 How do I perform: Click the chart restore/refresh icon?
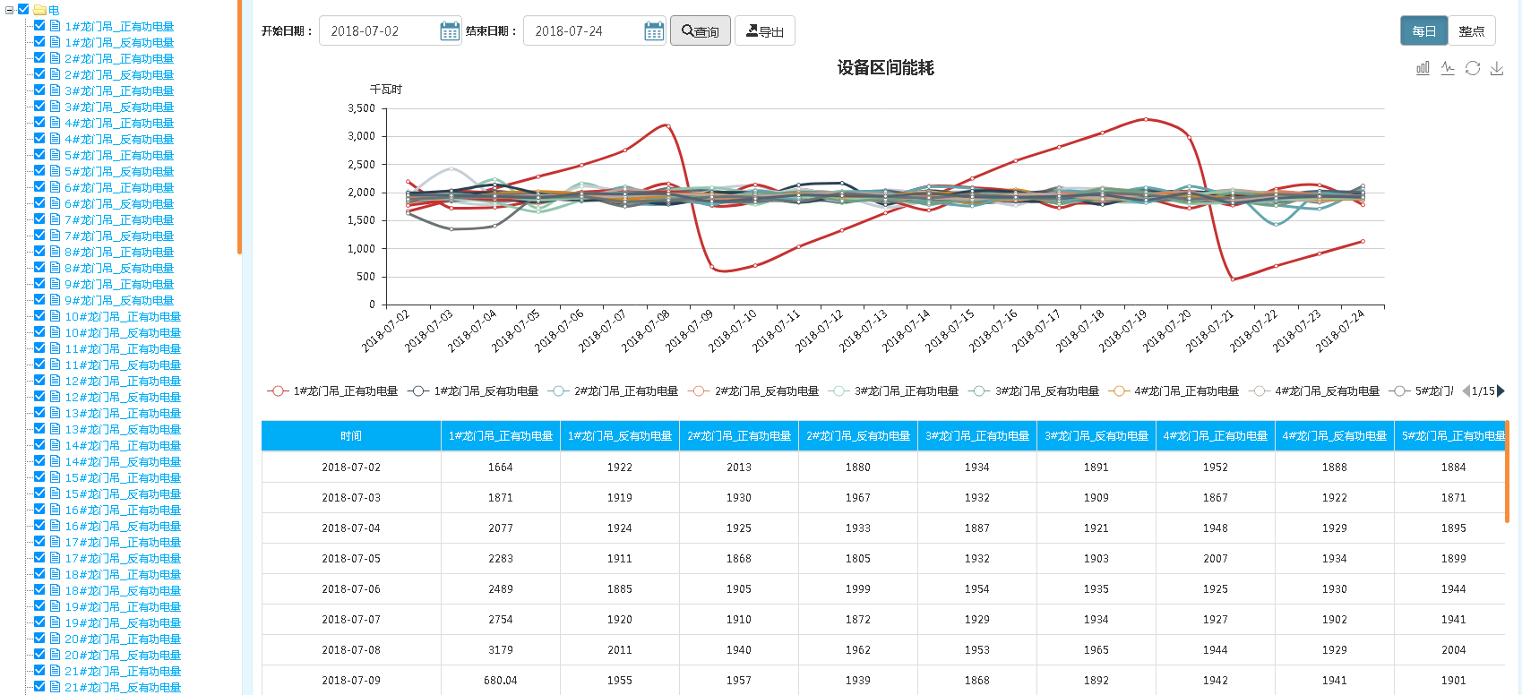(x=1473, y=68)
